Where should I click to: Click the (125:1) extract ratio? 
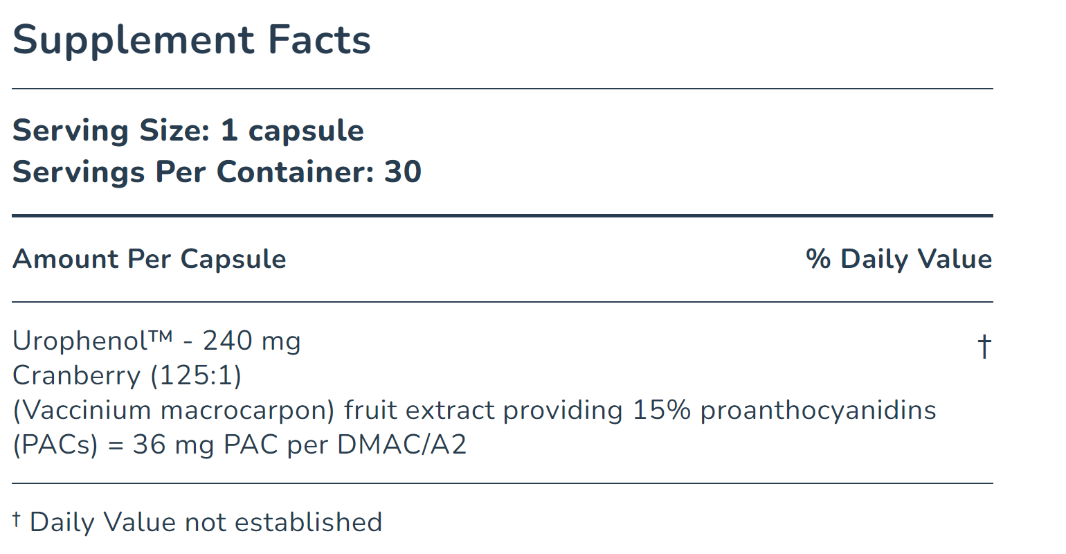[196, 375]
